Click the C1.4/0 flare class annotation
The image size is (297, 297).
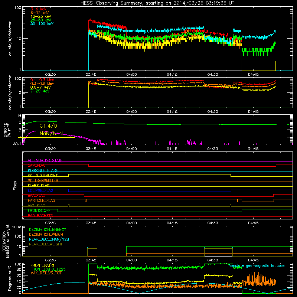48,126
